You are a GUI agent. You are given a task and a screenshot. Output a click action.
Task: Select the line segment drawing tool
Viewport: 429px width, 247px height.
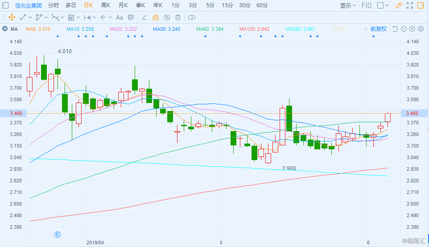click(23, 17)
